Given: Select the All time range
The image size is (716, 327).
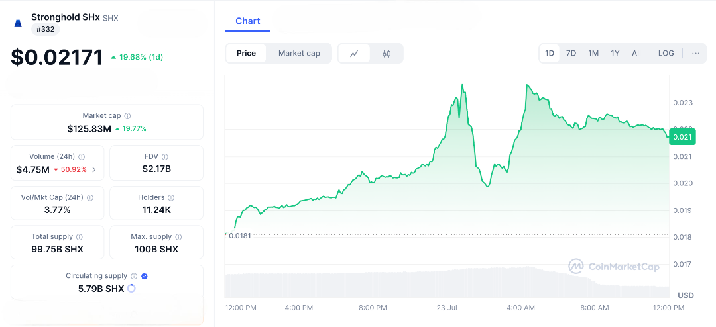Looking at the screenshot, I should pos(636,54).
